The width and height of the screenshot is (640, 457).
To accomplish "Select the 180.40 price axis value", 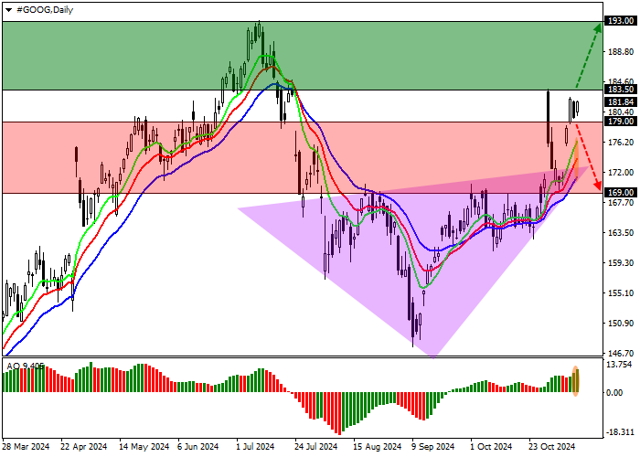I will coord(621,112).
